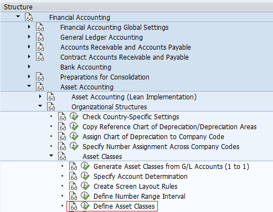
Task: Execute Specify Account Determination activity
Action: click(x=85, y=176)
